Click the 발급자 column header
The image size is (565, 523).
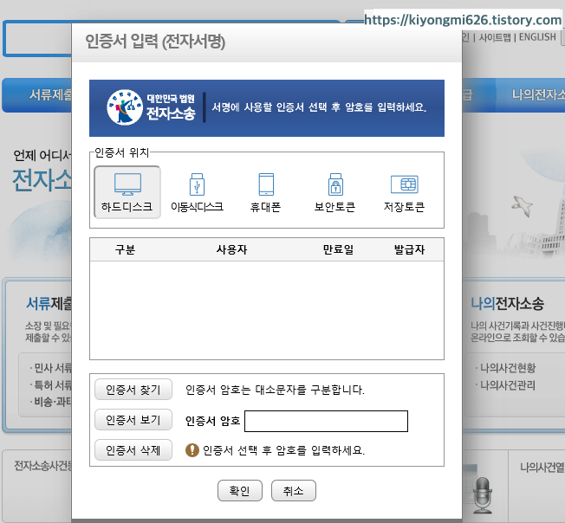[409, 249]
